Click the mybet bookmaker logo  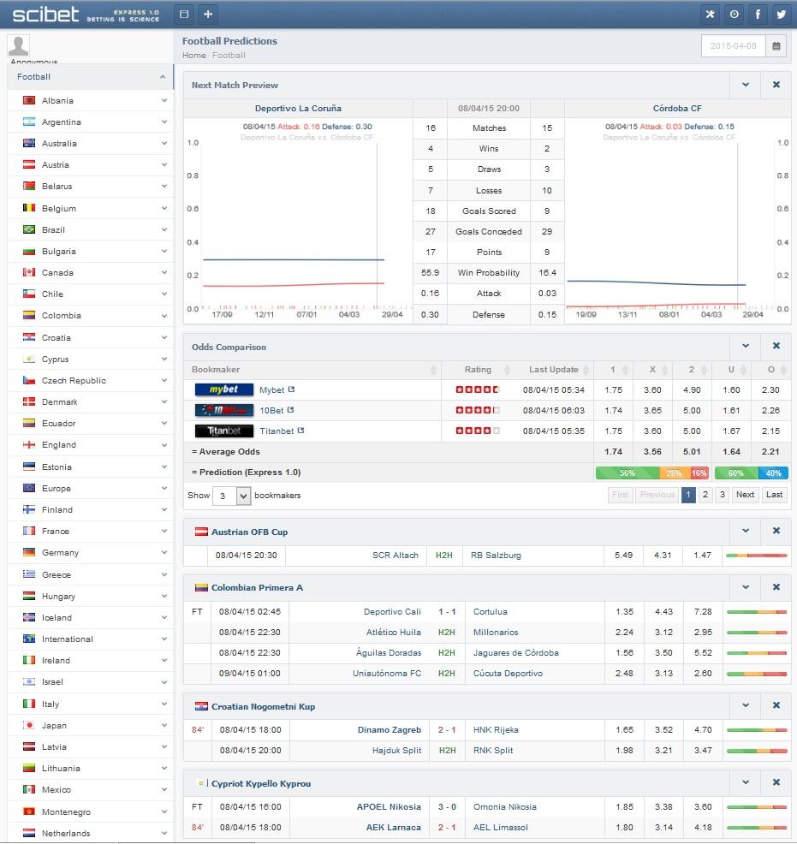[x=224, y=389]
